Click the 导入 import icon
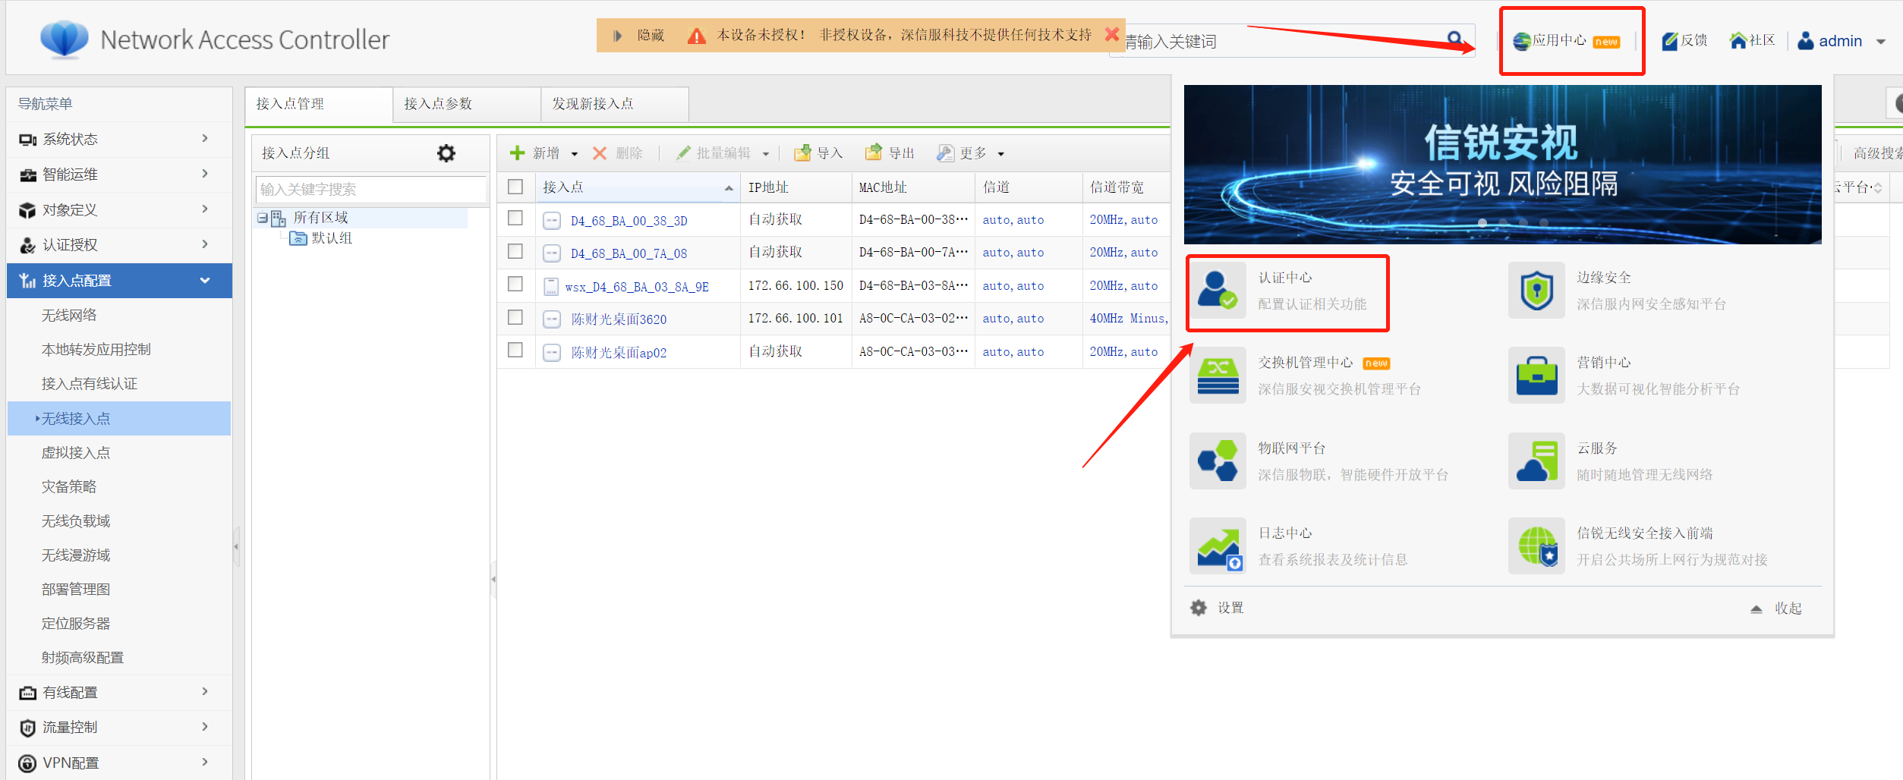 (x=802, y=153)
